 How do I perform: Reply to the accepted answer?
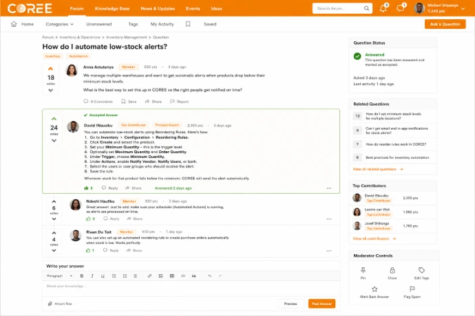[x=109, y=188]
